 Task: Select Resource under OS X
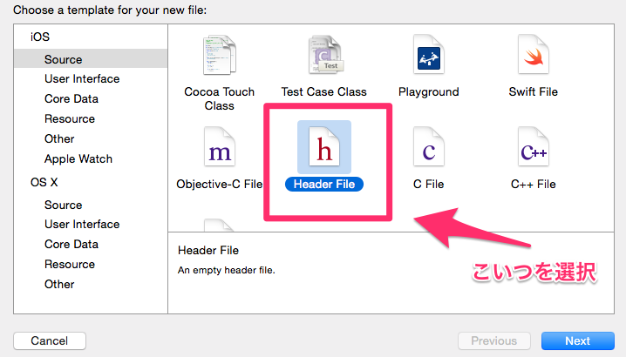pos(70,264)
